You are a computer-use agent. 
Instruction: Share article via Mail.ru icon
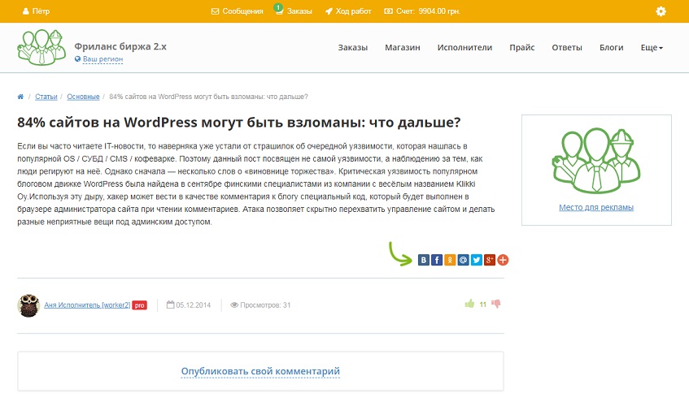point(463,260)
